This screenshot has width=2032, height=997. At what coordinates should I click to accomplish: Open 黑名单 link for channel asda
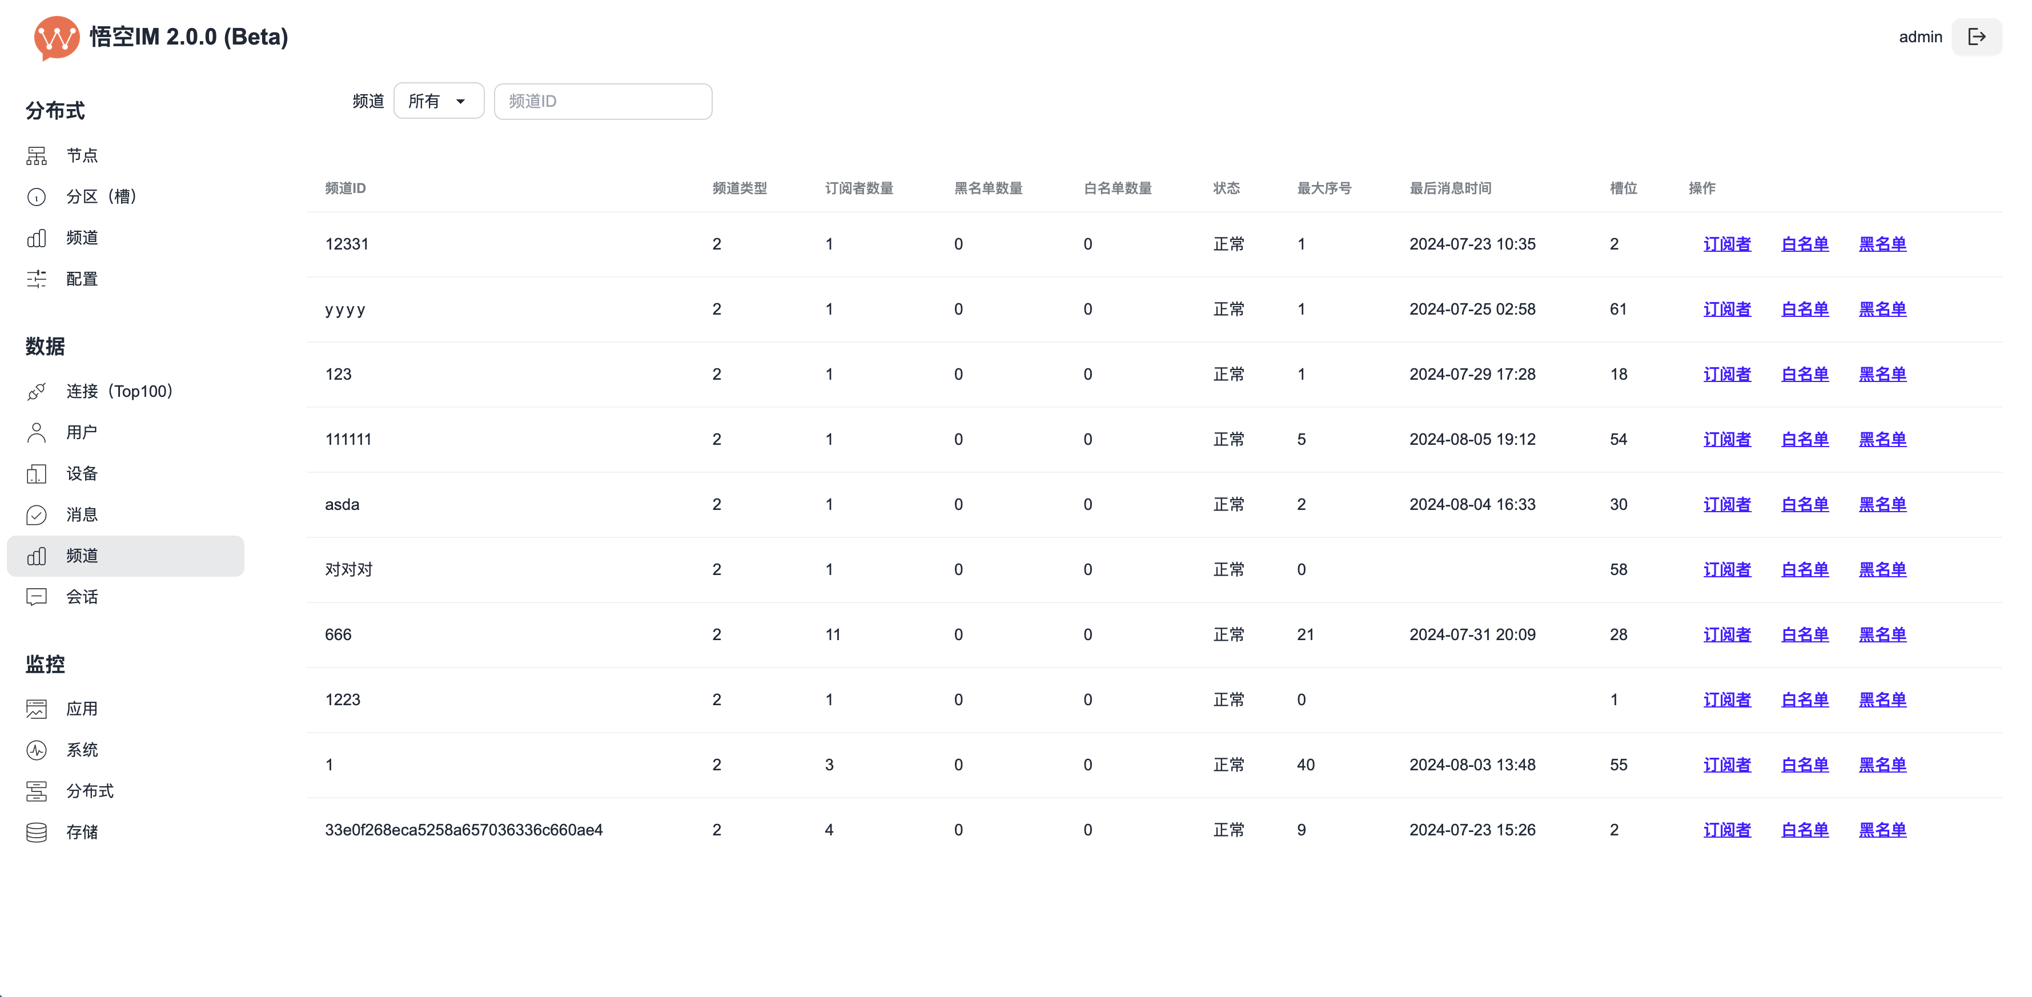1882,505
